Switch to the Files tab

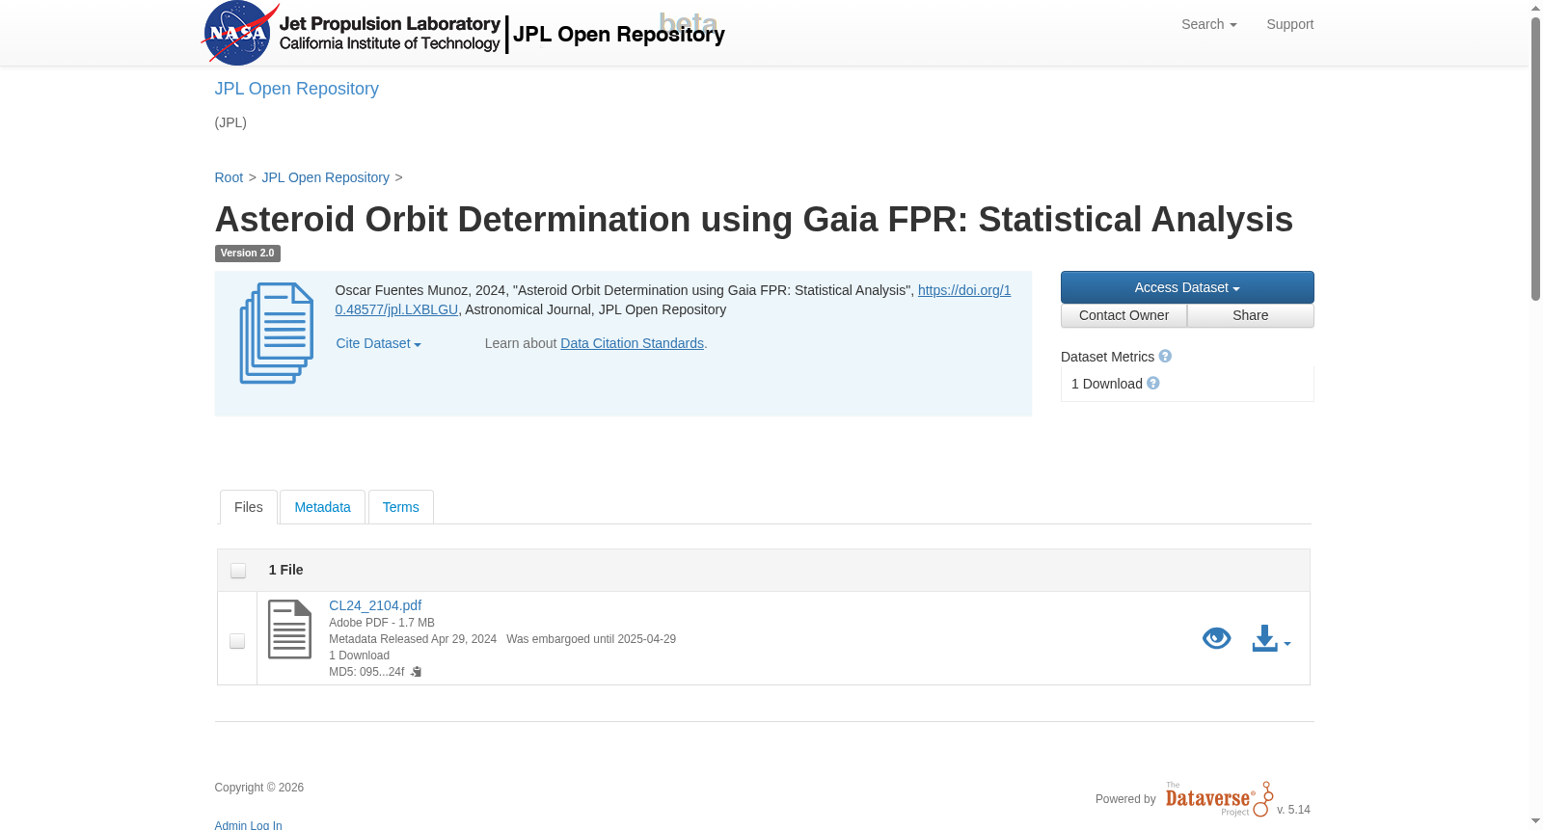pos(249,507)
